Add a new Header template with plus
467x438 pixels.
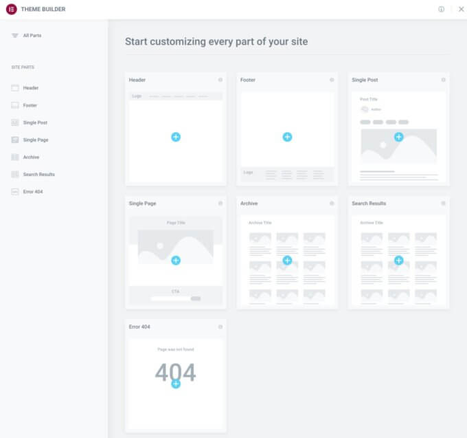(176, 137)
